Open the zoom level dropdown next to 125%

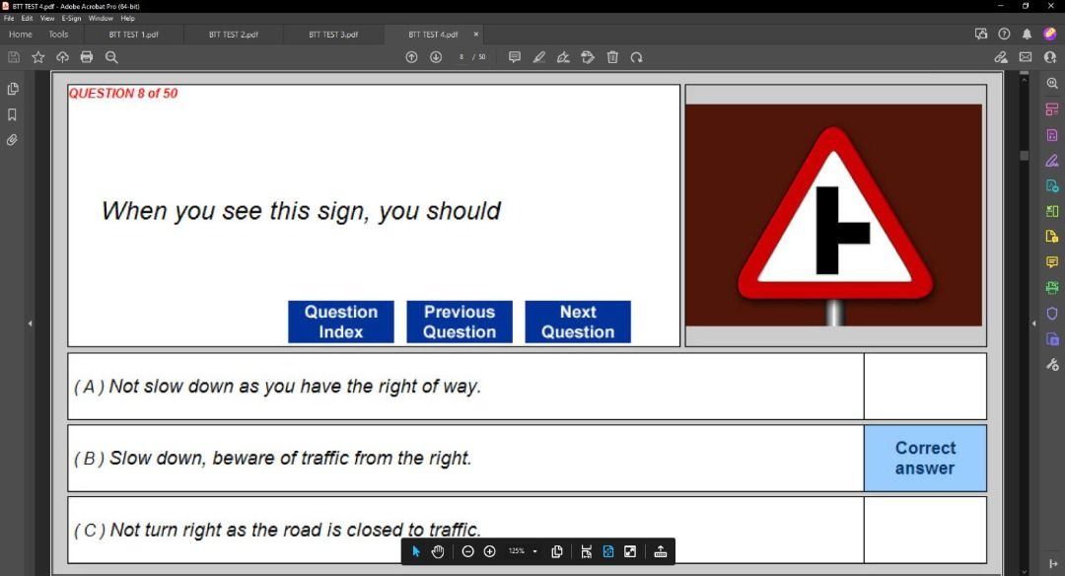click(535, 551)
